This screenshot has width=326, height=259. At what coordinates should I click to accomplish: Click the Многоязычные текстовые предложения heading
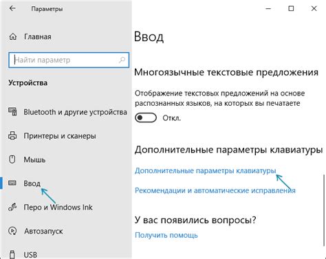tap(226, 72)
